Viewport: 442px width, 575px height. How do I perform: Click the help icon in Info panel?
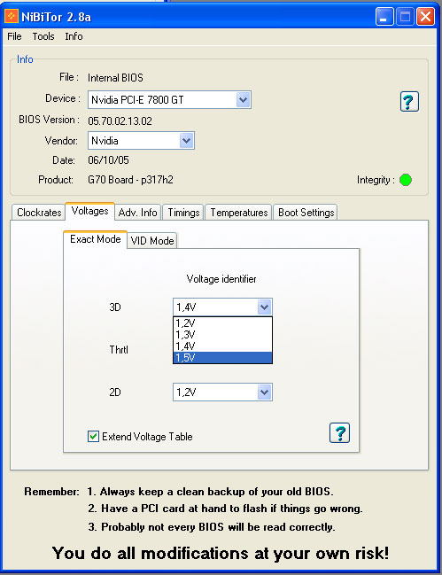pos(409,101)
